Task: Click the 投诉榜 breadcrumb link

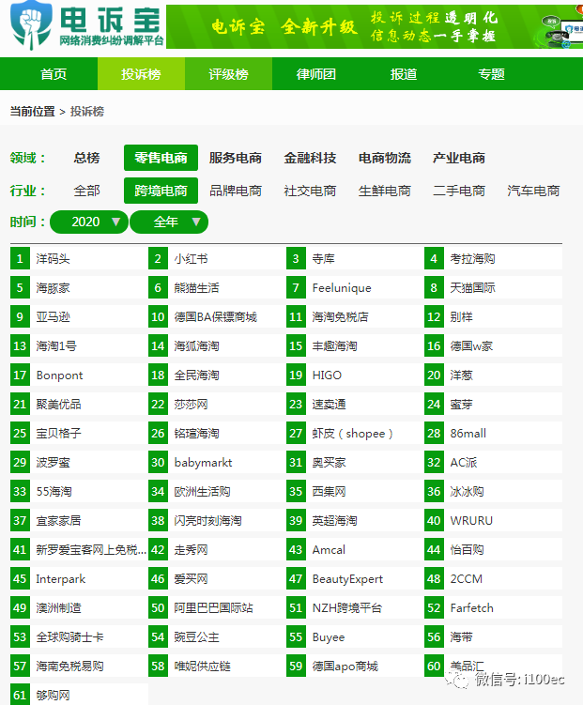Action: pos(87,112)
